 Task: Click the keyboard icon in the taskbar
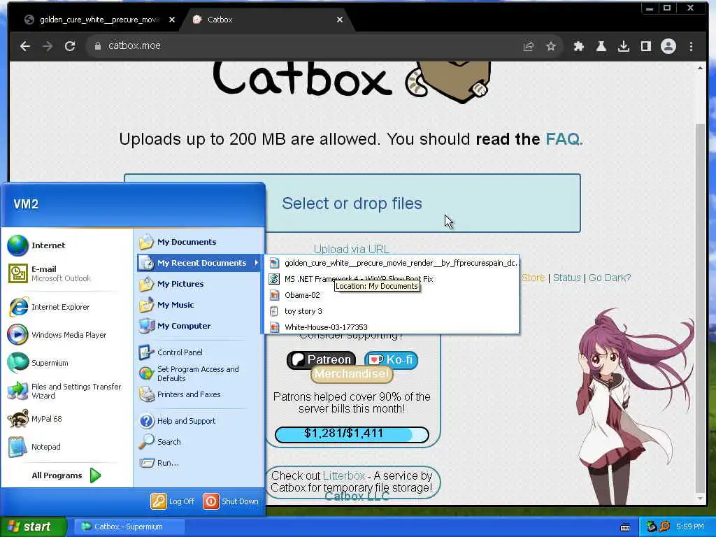(625, 527)
